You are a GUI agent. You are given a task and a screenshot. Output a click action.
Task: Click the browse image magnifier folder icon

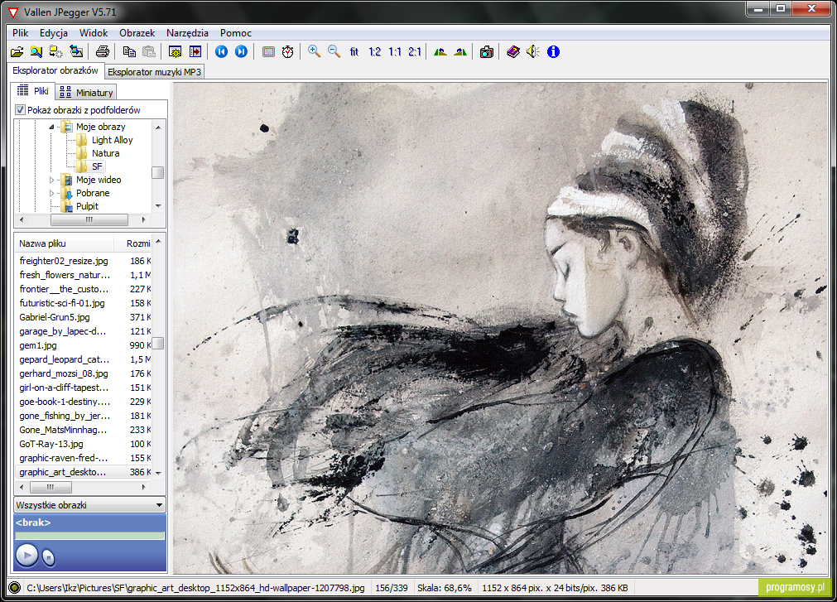36,52
